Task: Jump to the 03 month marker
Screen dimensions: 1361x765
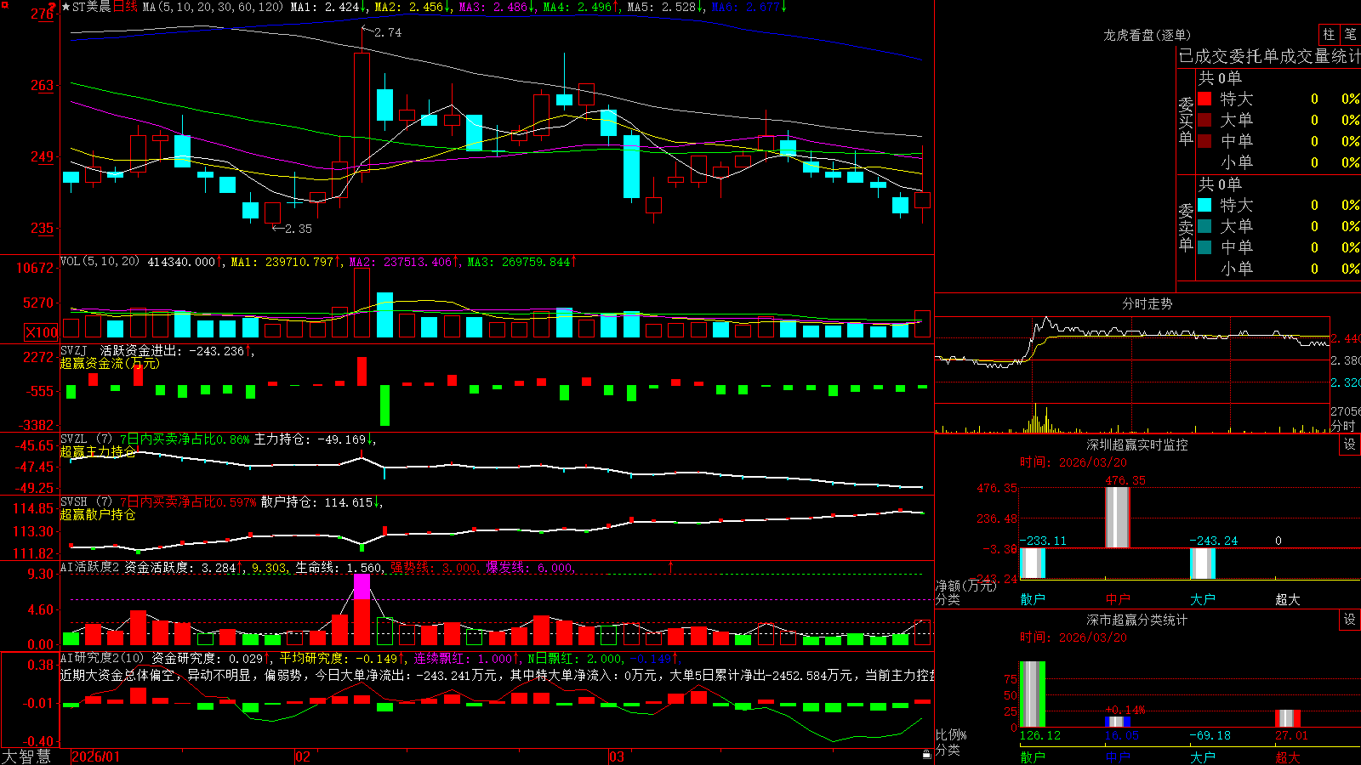Action: (617, 756)
